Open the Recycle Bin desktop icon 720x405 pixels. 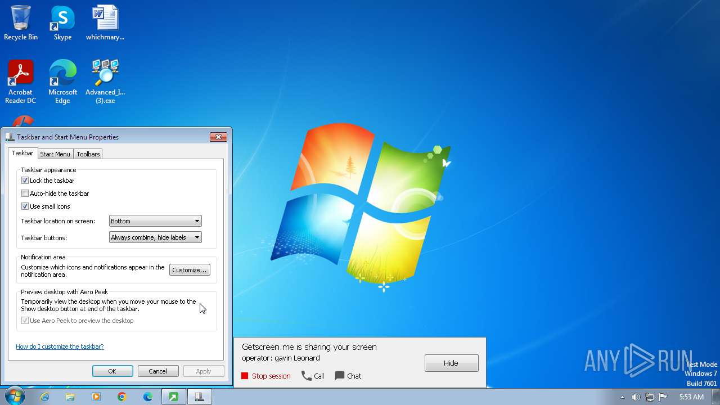21,23
